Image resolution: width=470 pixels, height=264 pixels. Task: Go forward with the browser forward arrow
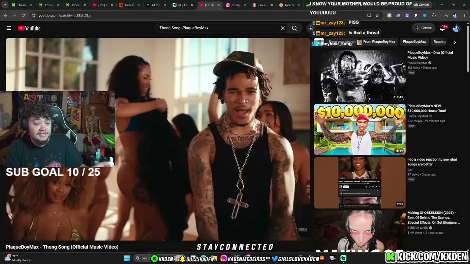point(14,15)
